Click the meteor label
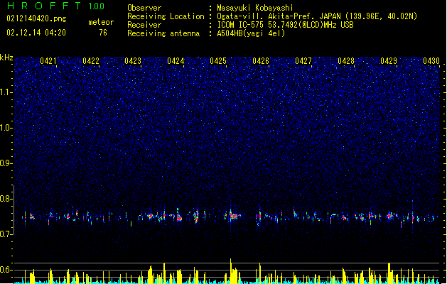Image resolution: width=447 pixels, height=284 pixels. pos(101,22)
